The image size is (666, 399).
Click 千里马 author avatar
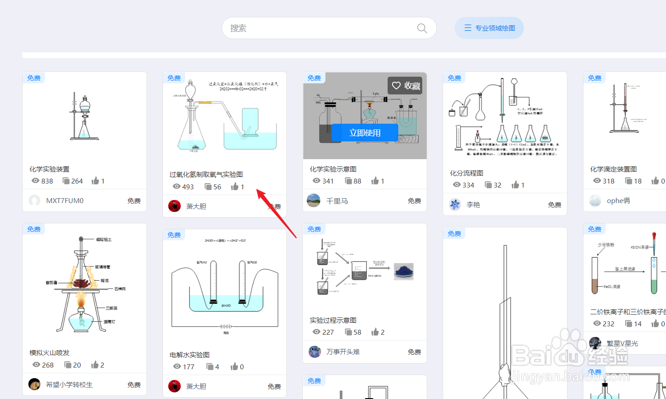click(313, 200)
